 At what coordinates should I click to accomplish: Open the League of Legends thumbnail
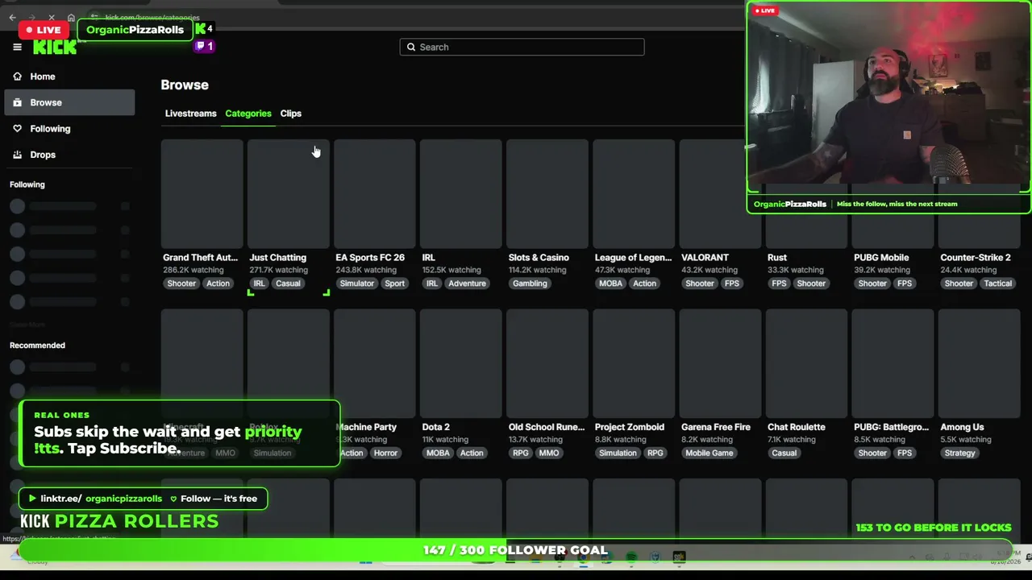(x=634, y=193)
